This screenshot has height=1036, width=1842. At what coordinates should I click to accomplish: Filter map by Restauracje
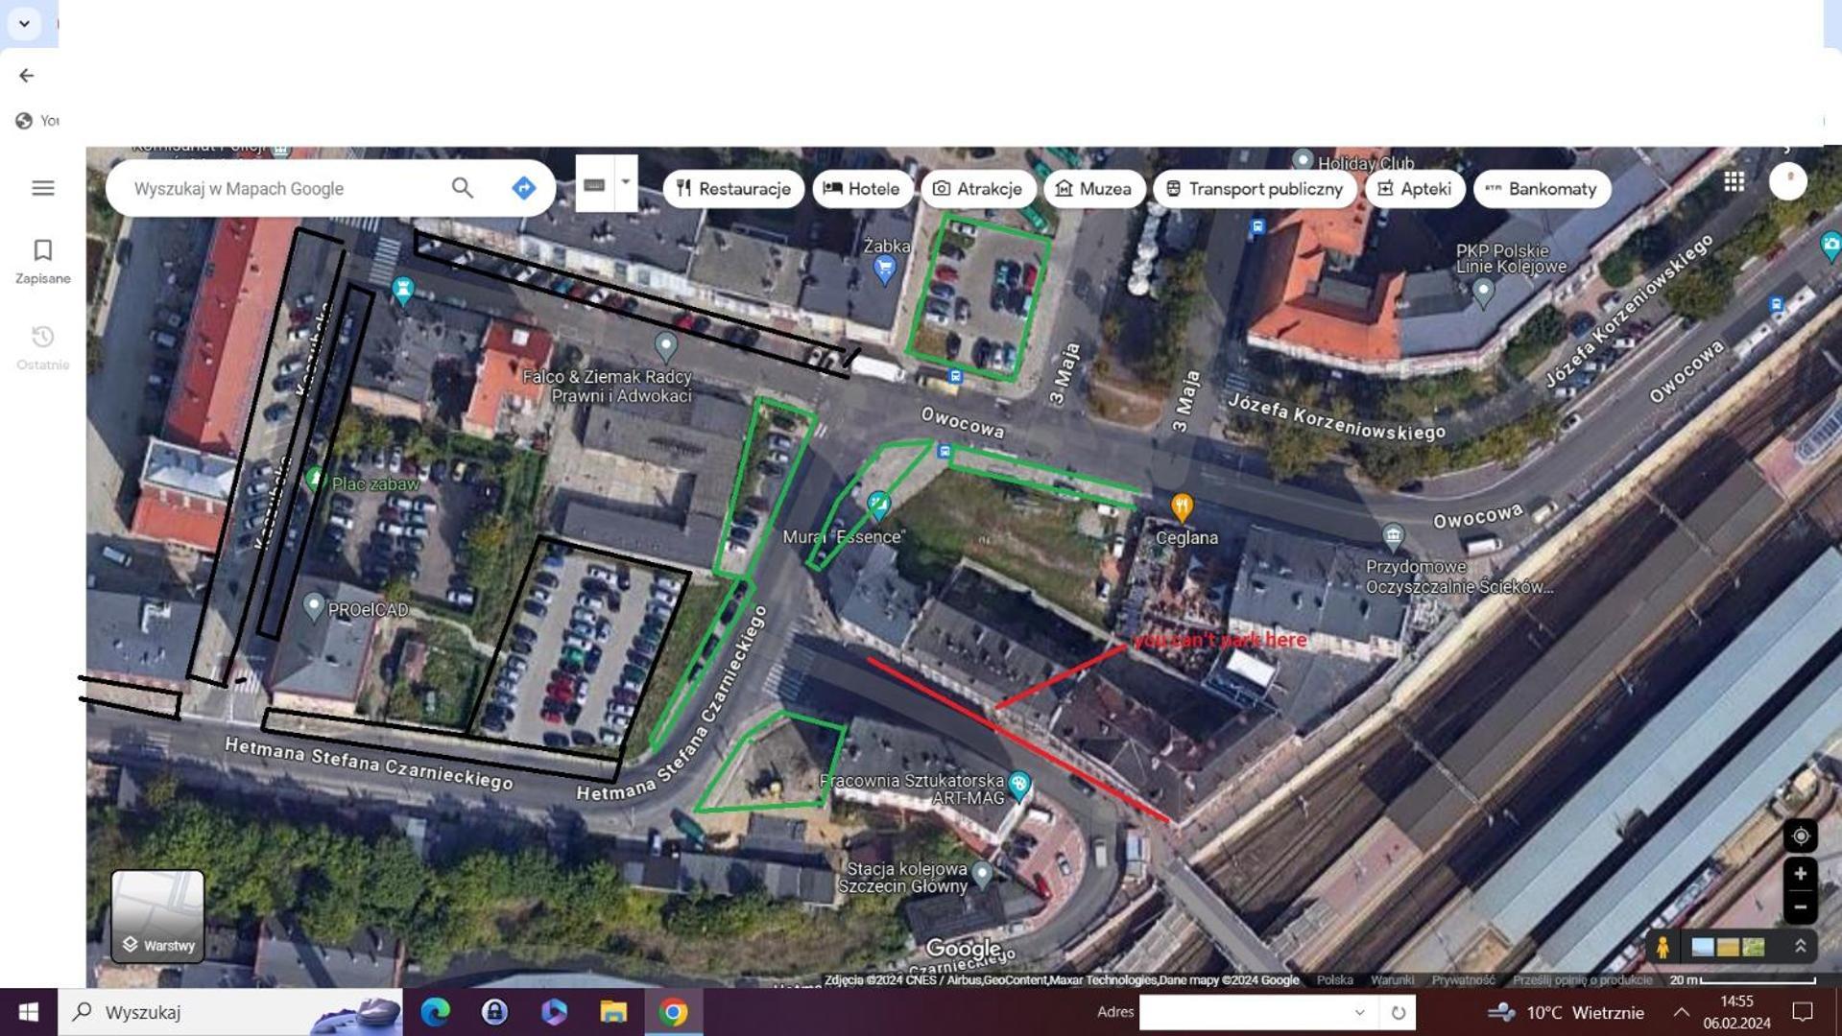pyautogui.click(x=733, y=189)
